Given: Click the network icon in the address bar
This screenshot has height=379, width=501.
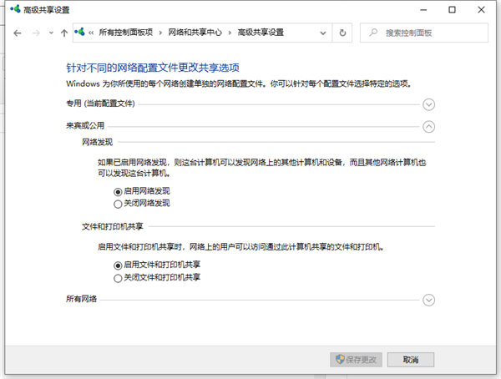Looking at the screenshot, I should pos(80,33).
